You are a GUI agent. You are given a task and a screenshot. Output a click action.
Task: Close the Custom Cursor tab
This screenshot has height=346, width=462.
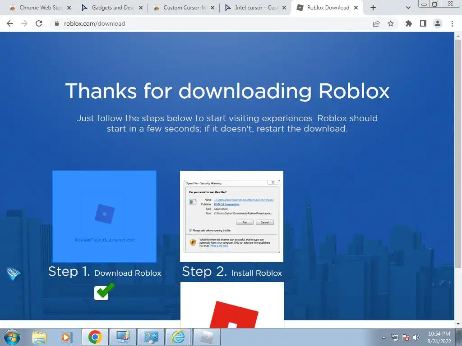pyautogui.click(x=213, y=8)
